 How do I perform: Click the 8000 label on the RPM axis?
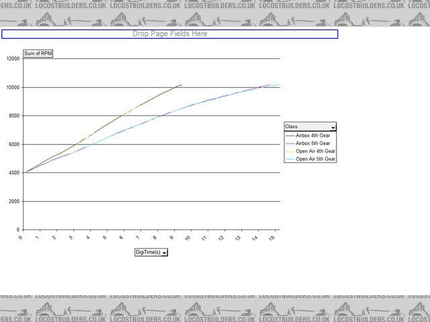[15, 116]
